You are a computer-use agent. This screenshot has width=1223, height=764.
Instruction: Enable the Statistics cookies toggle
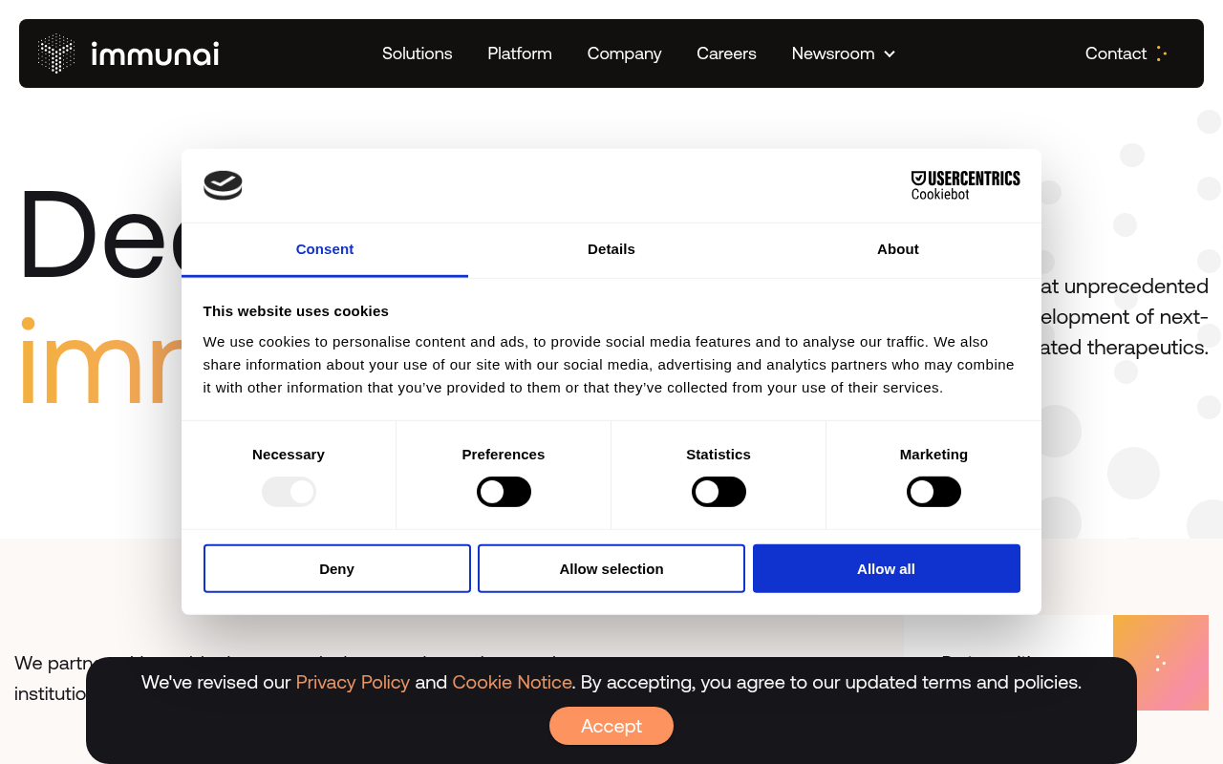pyautogui.click(x=719, y=492)
